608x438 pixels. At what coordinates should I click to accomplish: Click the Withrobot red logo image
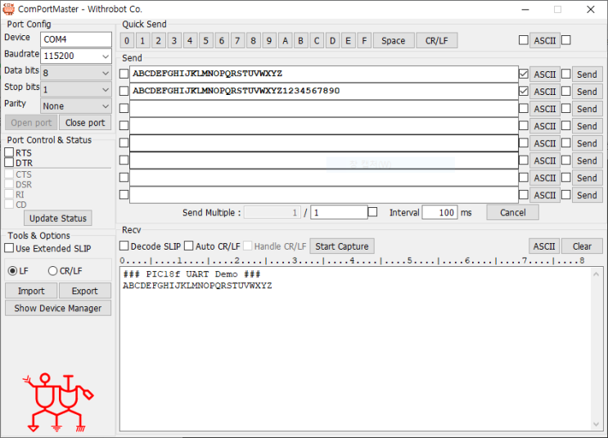pos(58,402)
